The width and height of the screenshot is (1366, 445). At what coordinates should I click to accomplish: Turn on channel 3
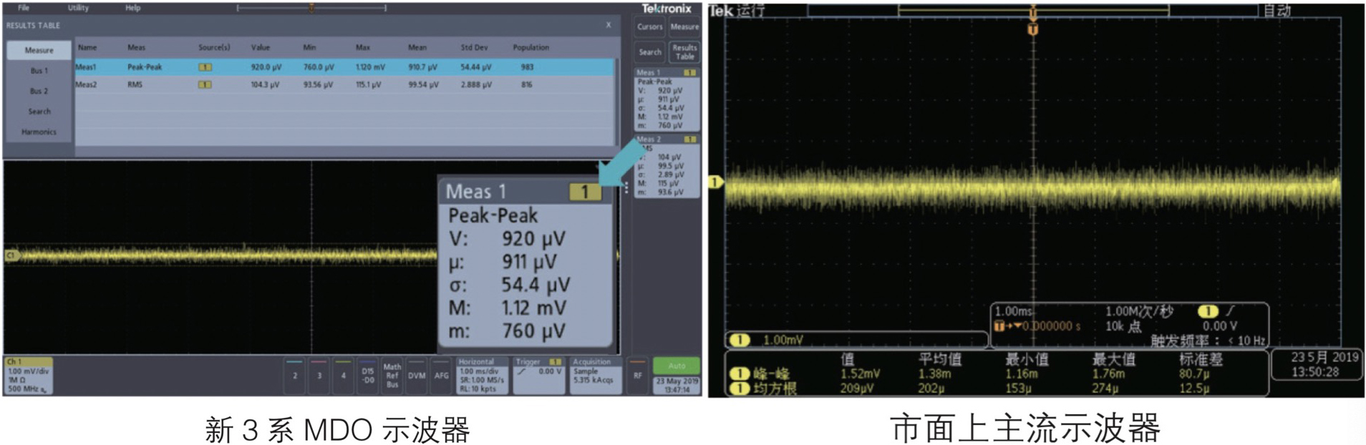319,375
